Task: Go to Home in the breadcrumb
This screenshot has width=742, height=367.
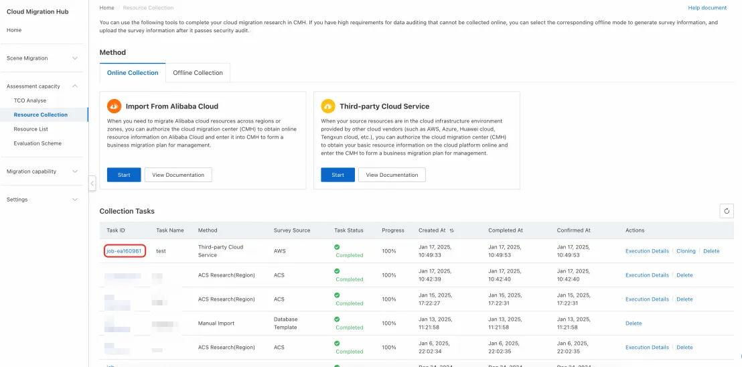Action: (106, 8)
